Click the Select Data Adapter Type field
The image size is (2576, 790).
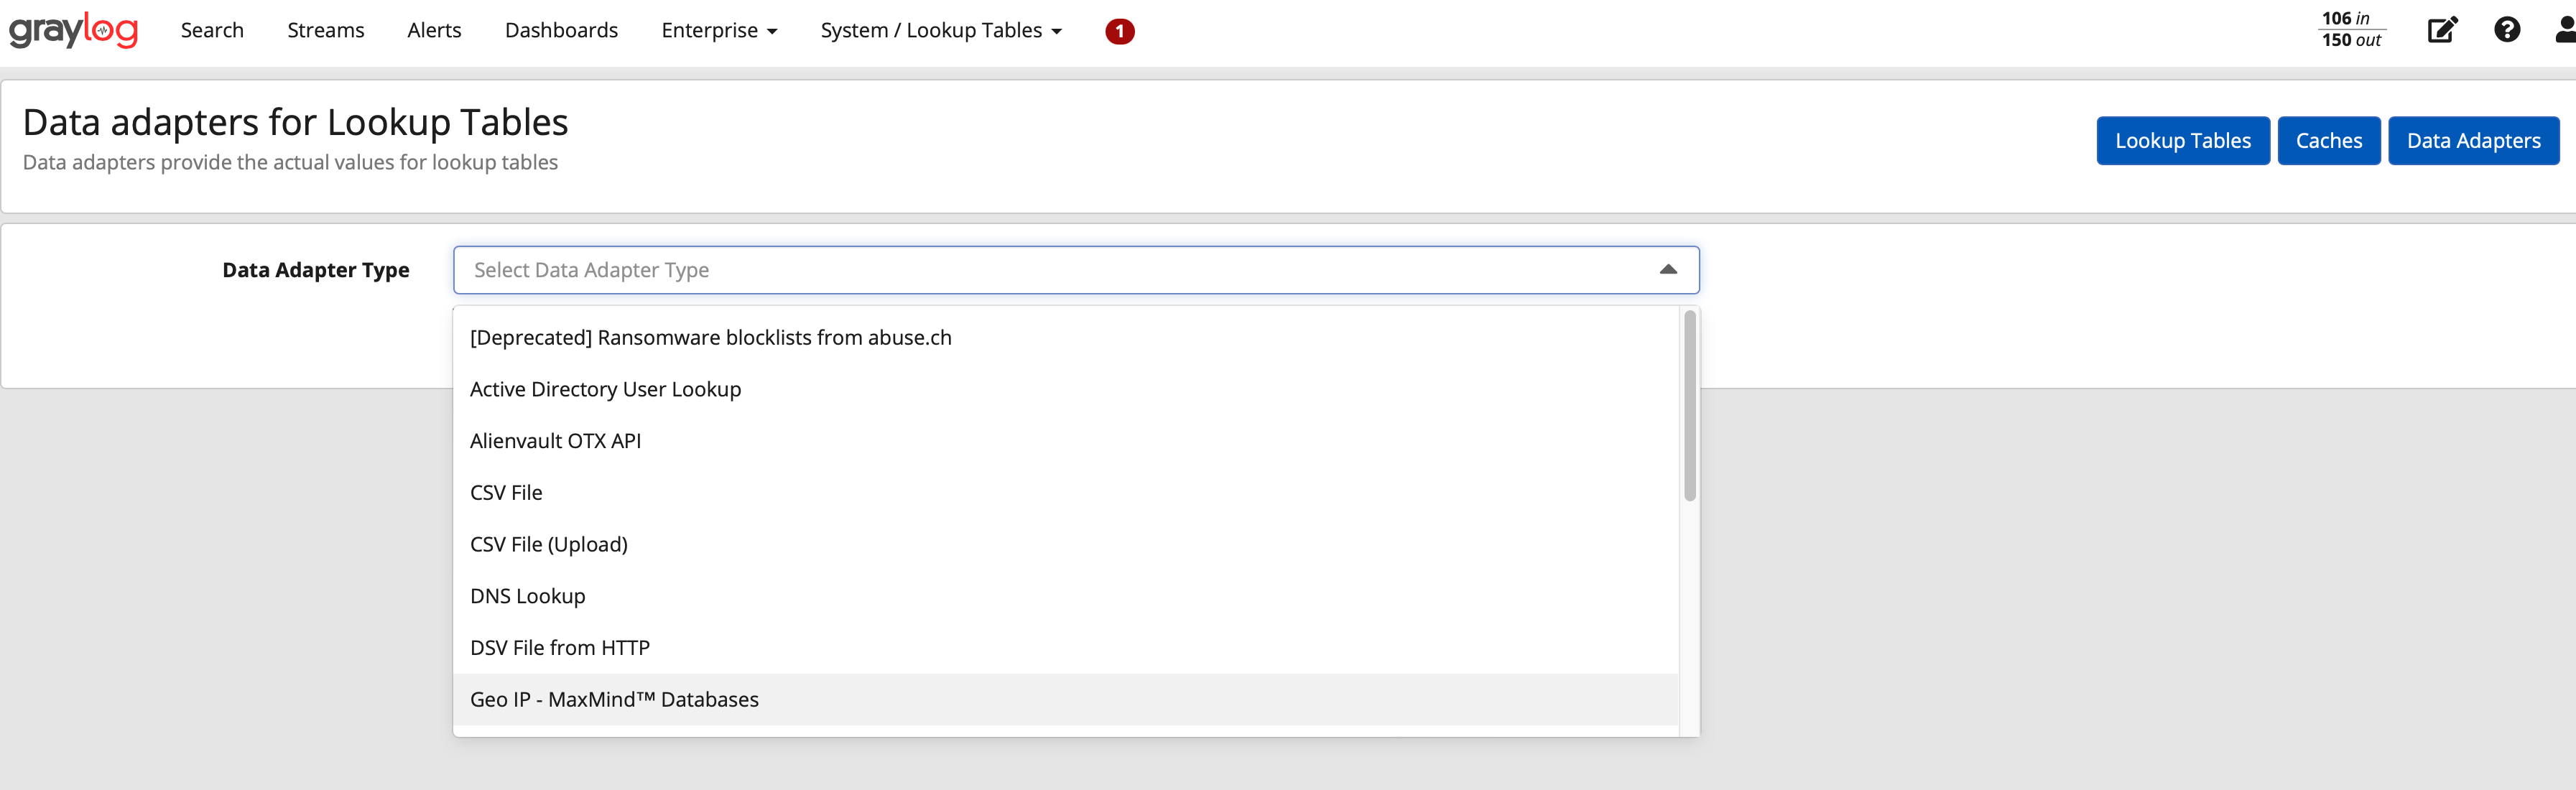(1000, 269)
